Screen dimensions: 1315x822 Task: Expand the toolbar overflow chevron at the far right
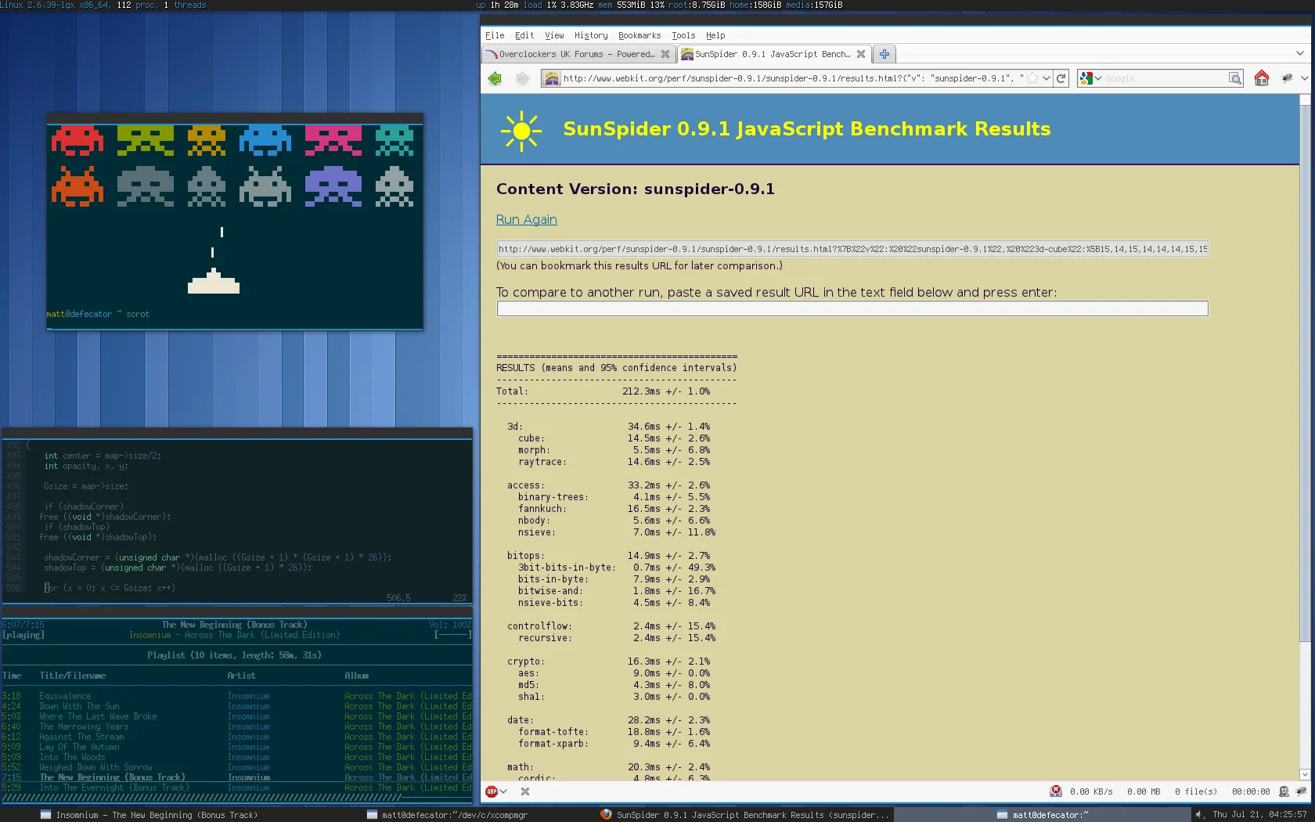pos(1305,78)
